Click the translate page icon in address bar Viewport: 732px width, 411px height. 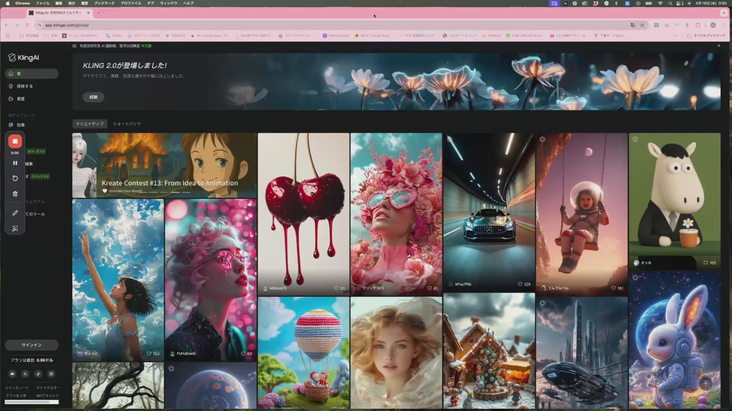click(x=632, y=25)
